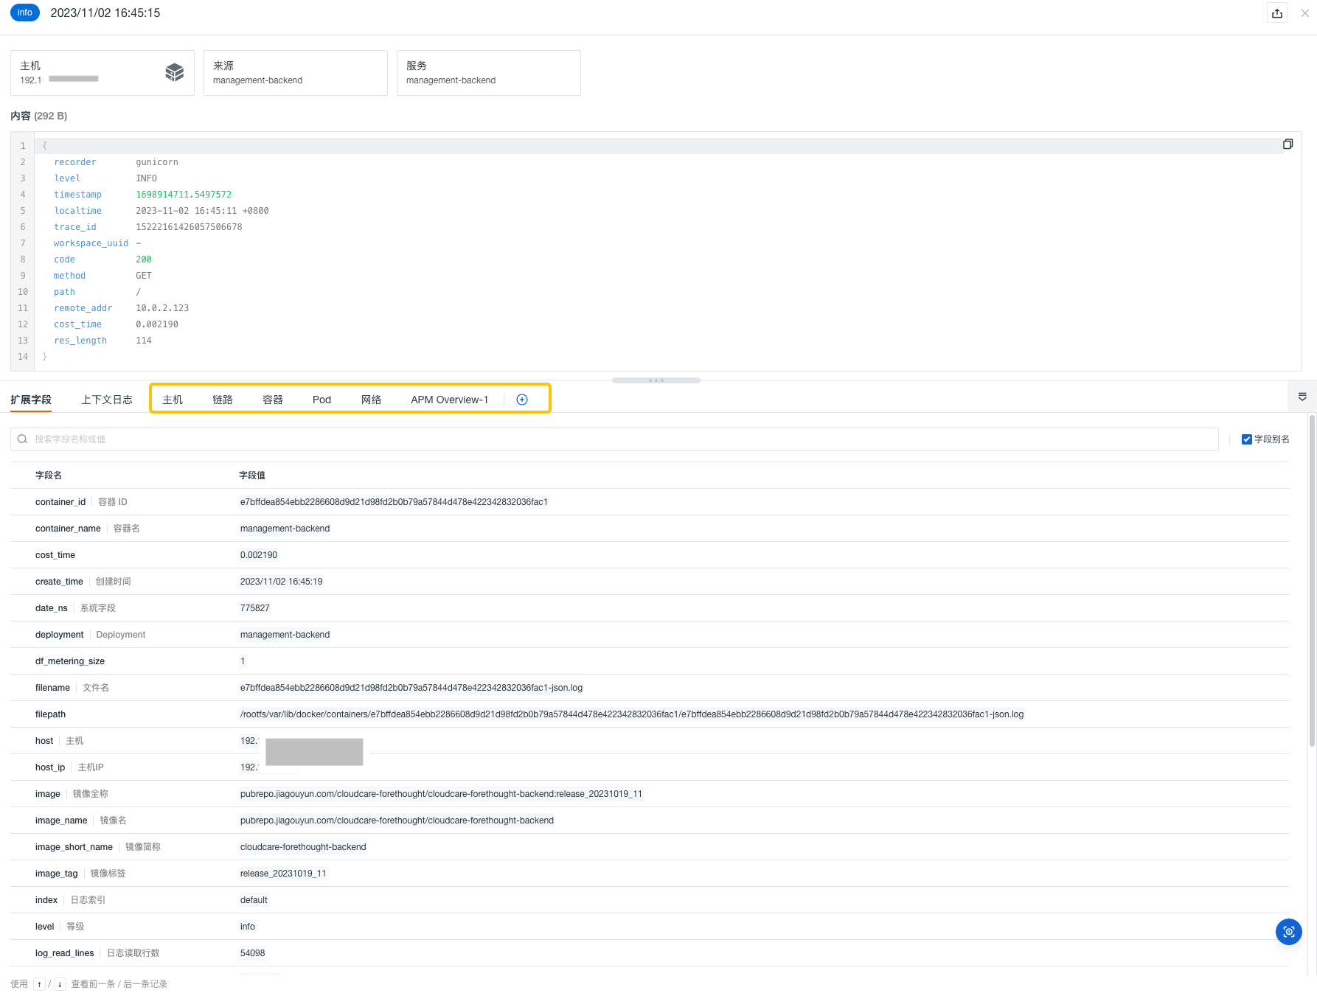Image resolution: width=1317 pixels, height=993 pixels.
Task: Click the plus icon to add tab
Action: click(522, 400)
